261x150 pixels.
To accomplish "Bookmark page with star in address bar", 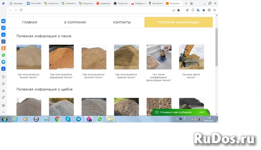I will [x=178, y=10].
